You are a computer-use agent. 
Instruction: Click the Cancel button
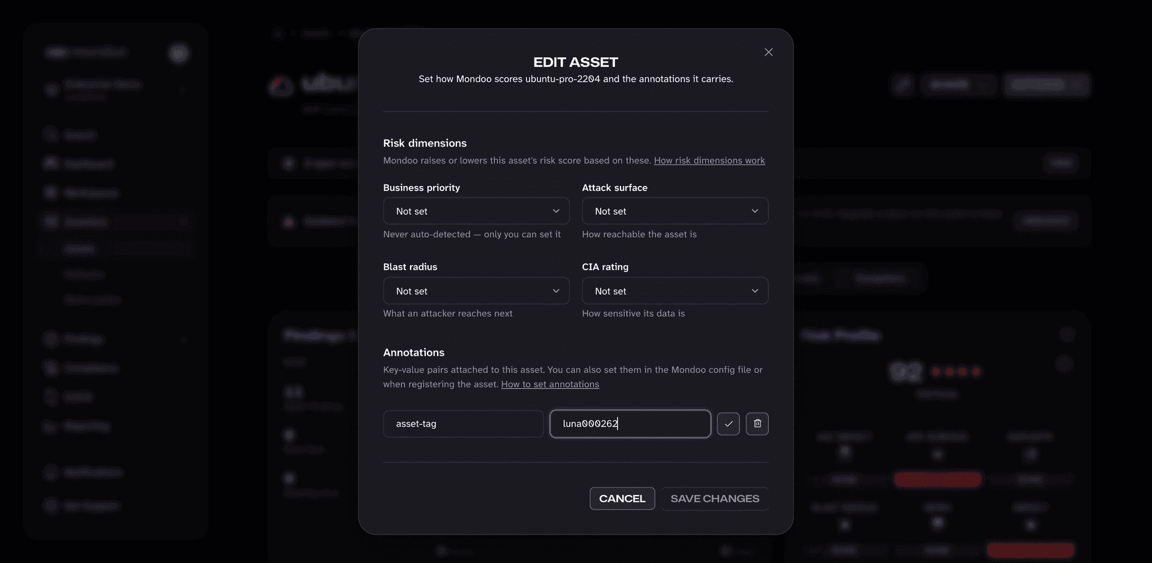coord(622,498)
